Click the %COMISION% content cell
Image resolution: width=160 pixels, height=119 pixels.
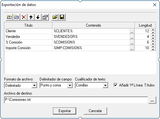91,42
